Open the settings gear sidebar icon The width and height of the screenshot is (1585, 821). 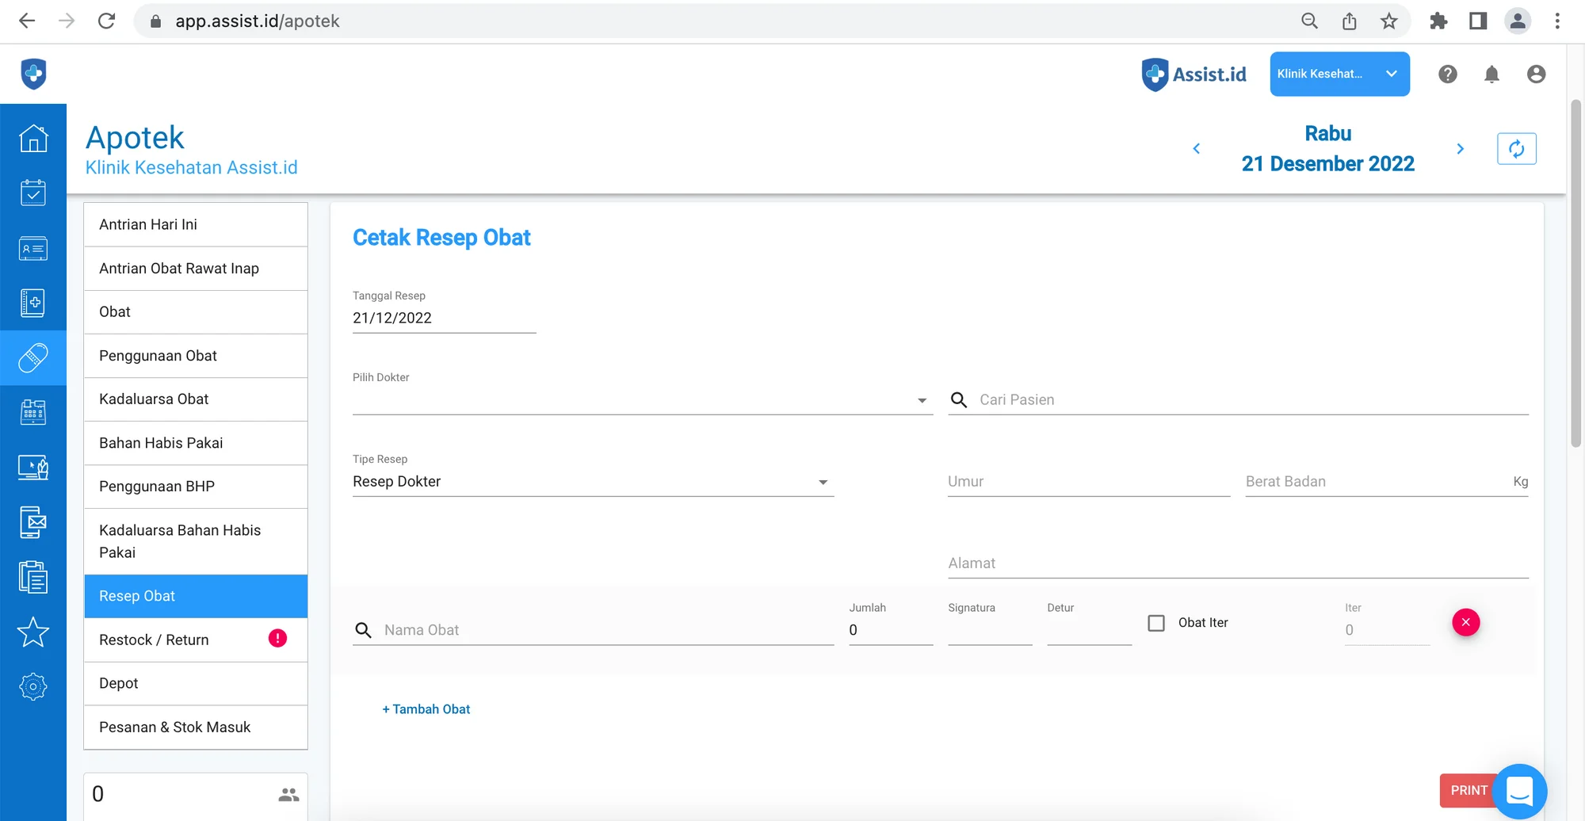(33, 687)
